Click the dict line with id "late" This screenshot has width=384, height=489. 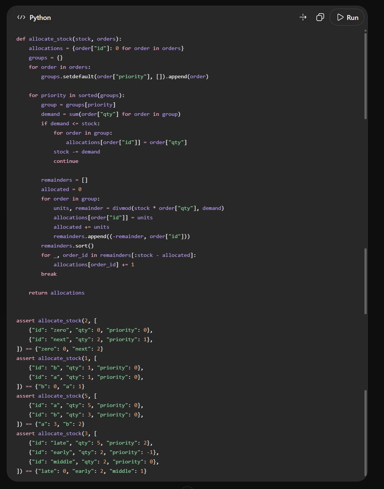tap(91, 443)
